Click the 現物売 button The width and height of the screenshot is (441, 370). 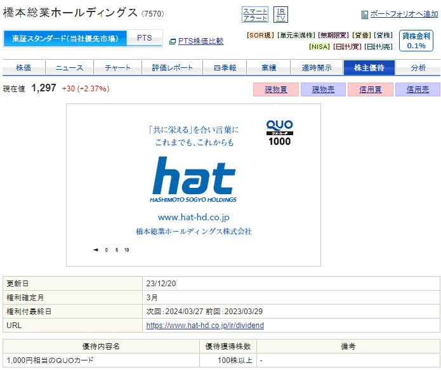pyautogui.click(x=323, y=89)
